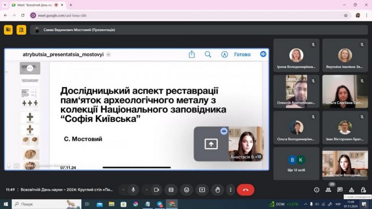Open the emoji reactions button
This screenshot has height=209, width=372.
[x=187, y=190]
